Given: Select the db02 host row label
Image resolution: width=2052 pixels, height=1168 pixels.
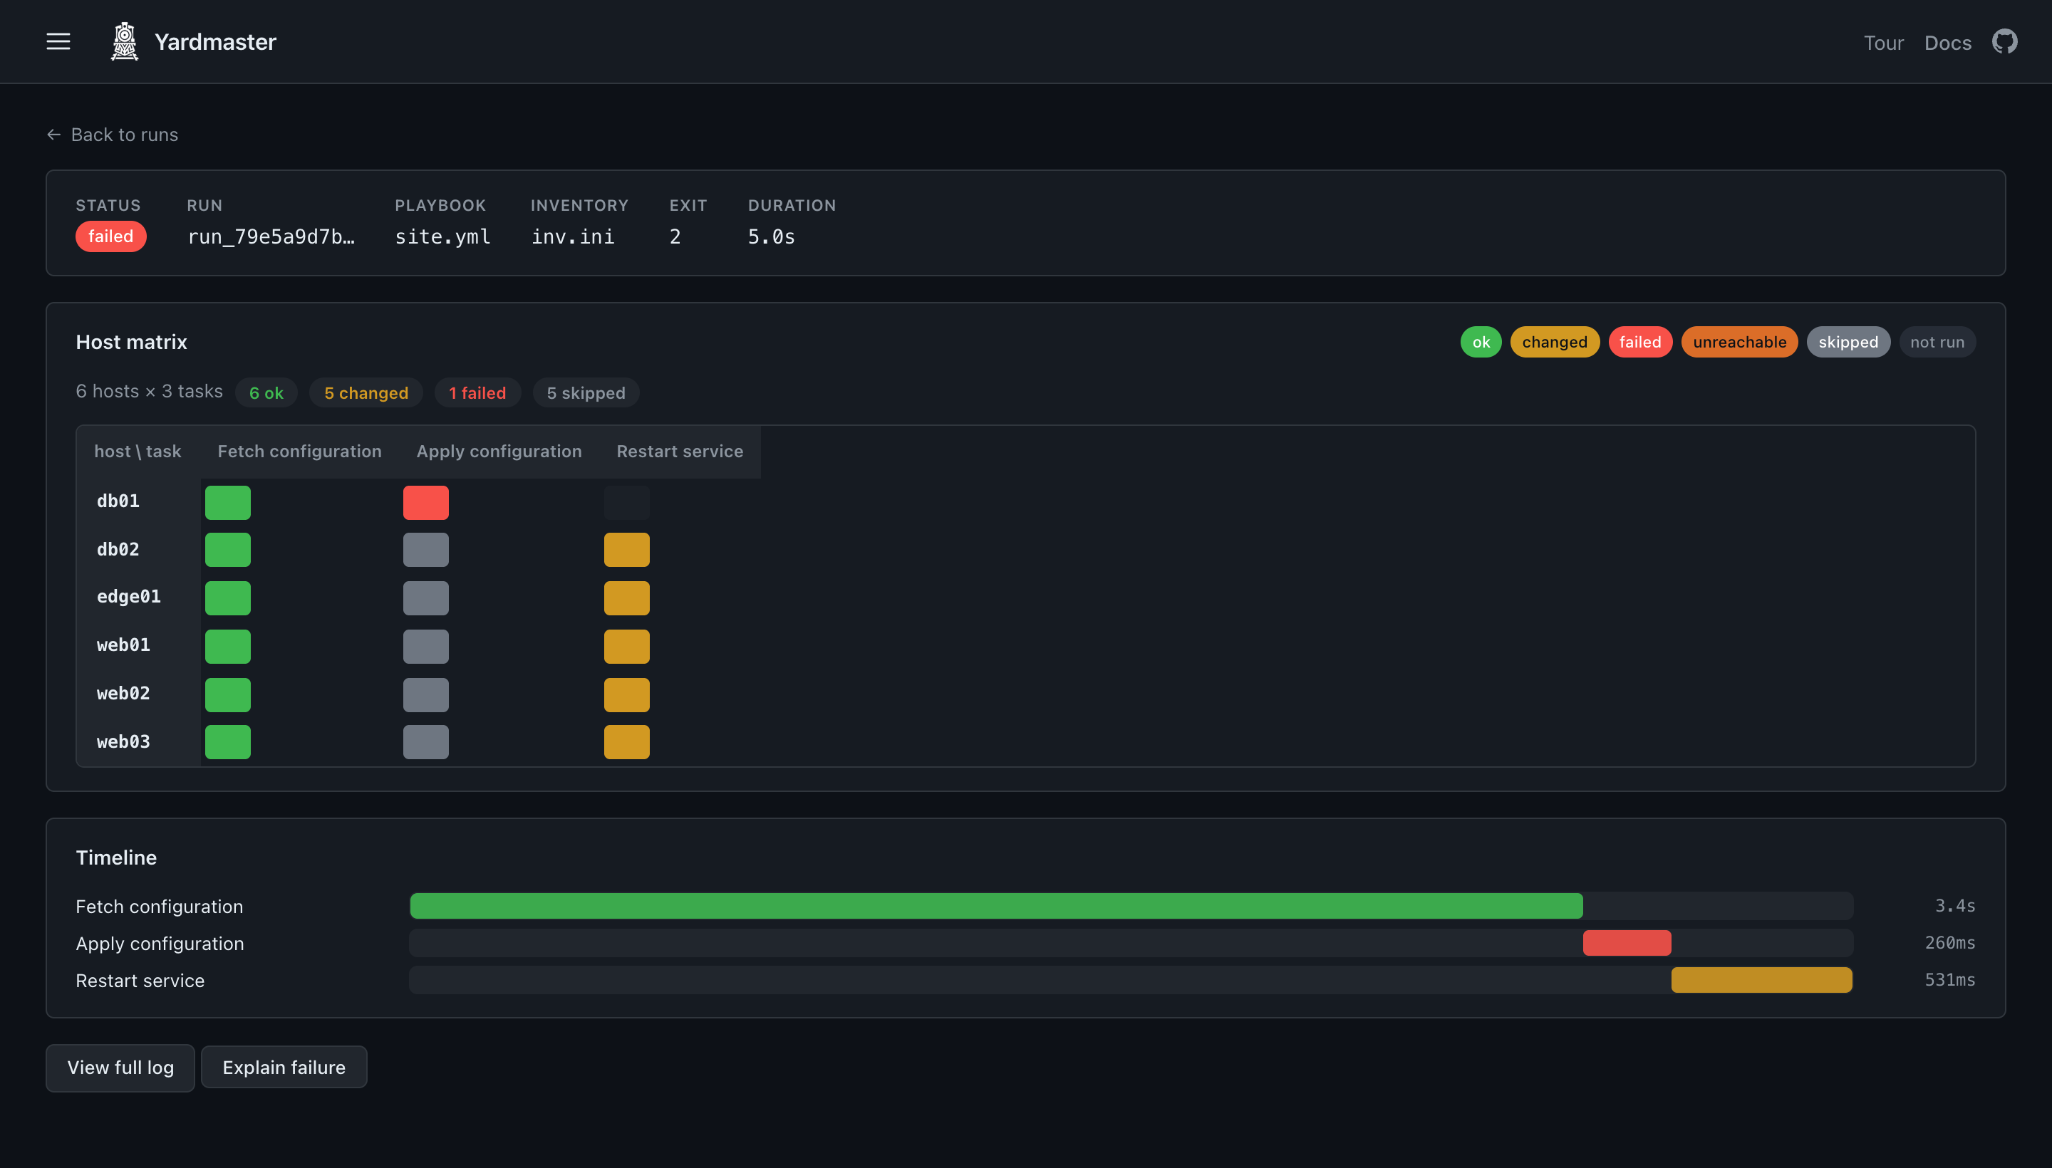Looking at the screenshot, I should pyautogui.click(x=118, y=550).
